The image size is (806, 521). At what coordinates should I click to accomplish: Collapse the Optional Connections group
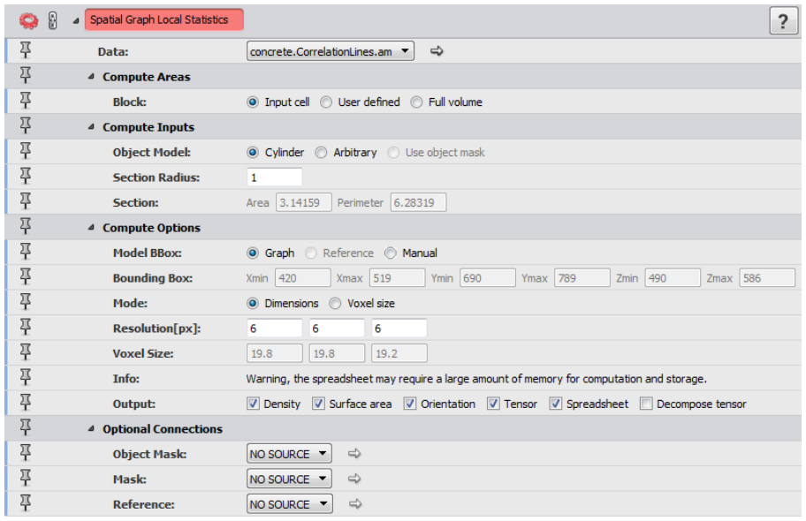point(91,428)
